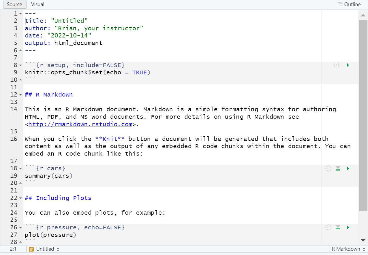Open the setup chunk options gear
Viewport: 368px width, 255px height.
tap(337, 65)
